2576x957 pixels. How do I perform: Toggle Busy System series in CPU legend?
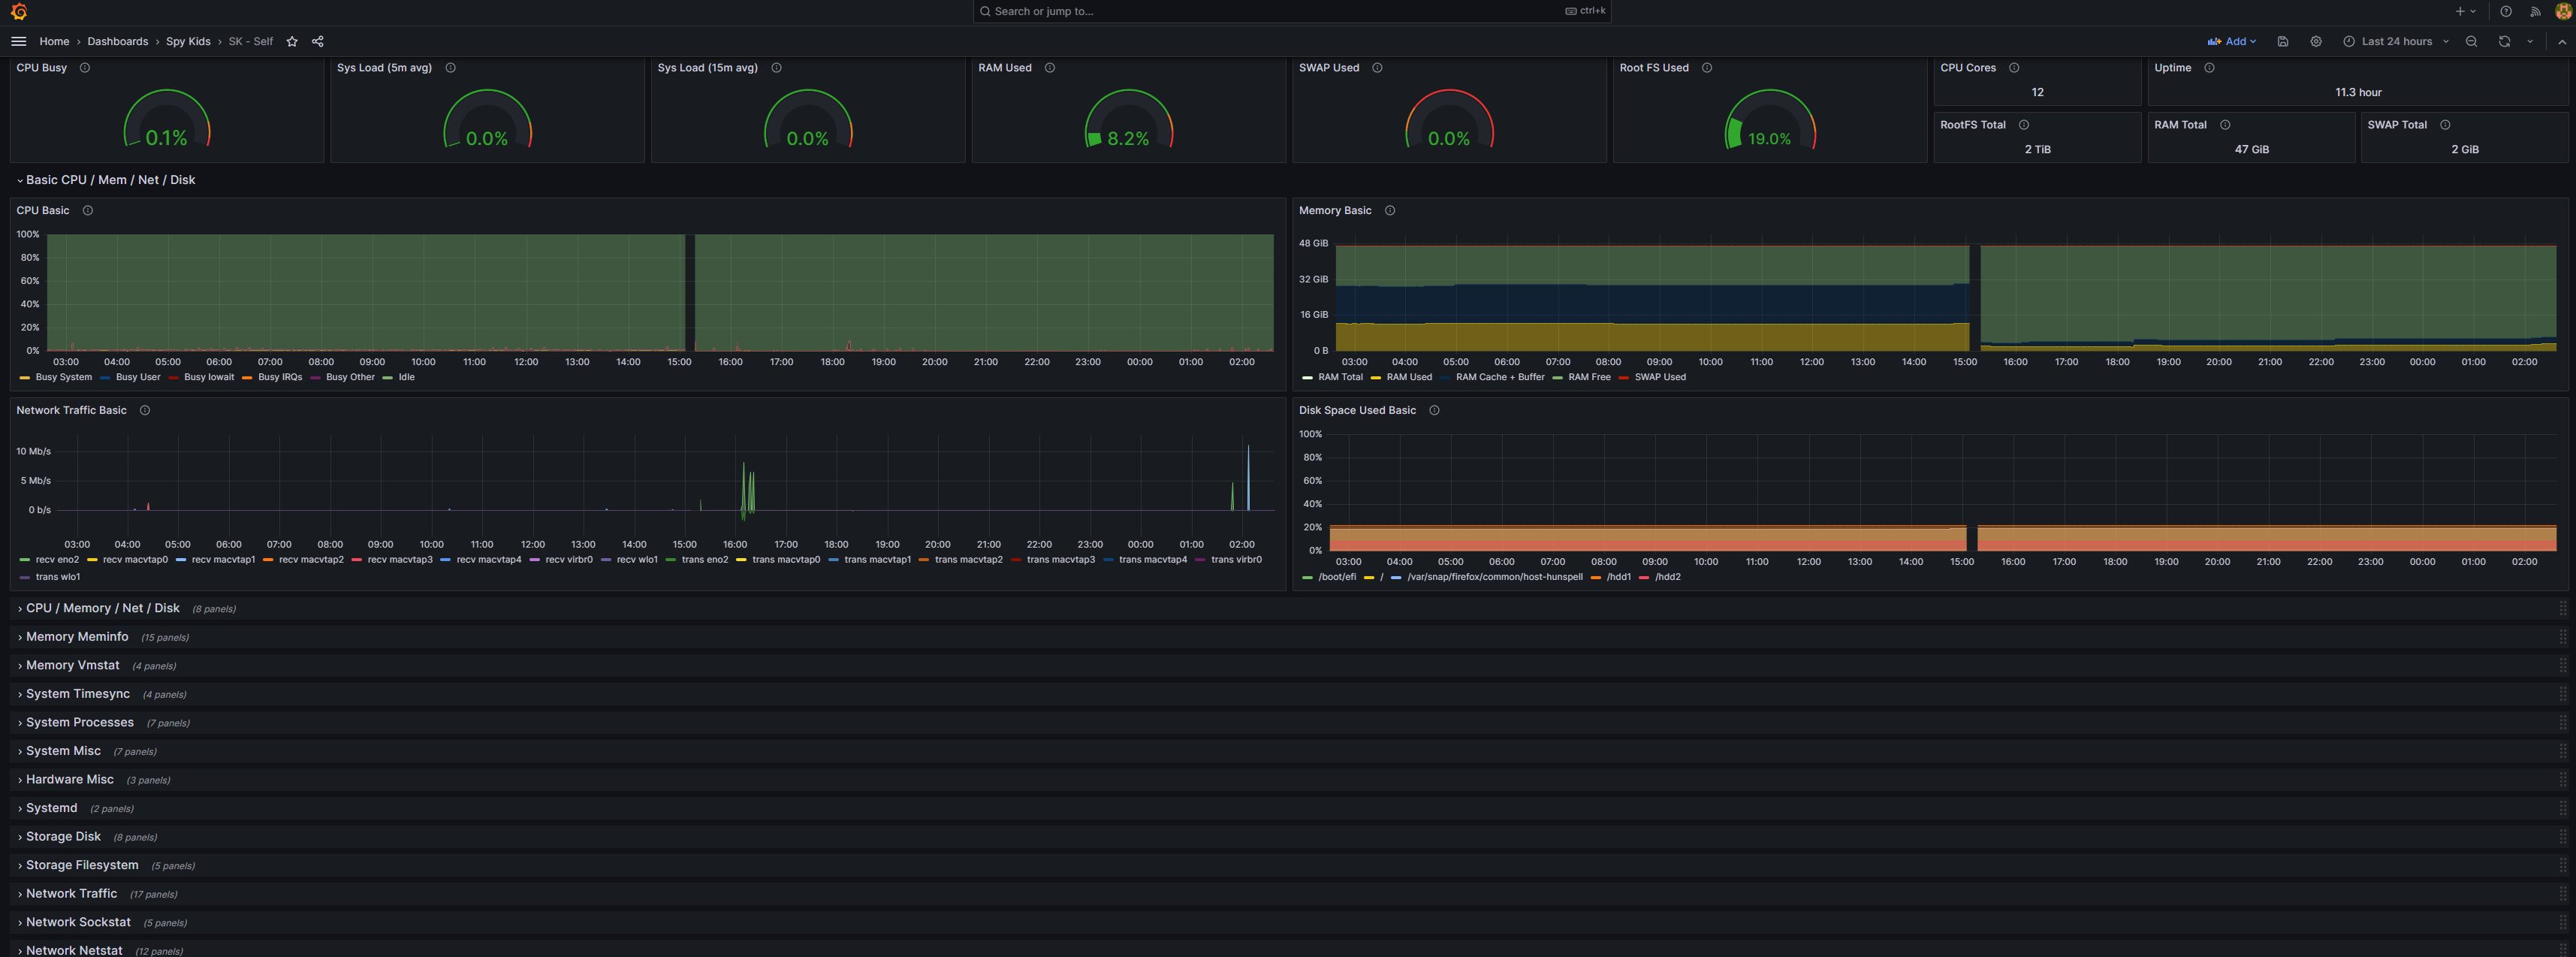tap(63, 377)
